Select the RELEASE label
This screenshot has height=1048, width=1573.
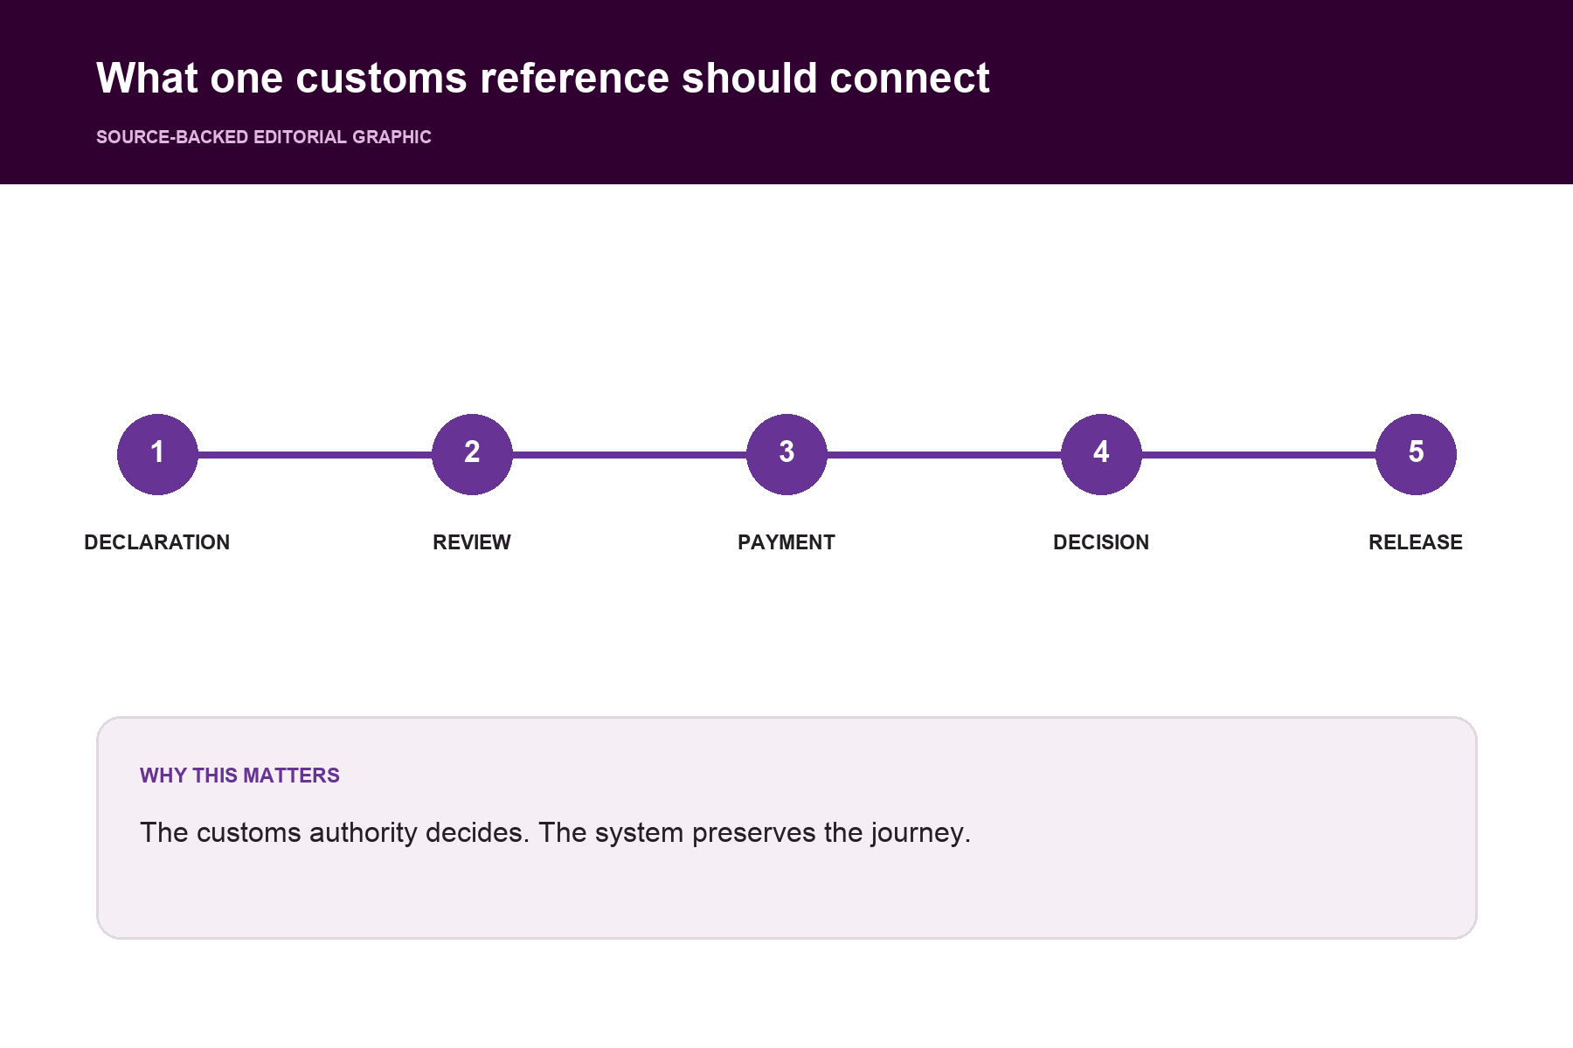pyautogui.click(x=1416, y=542)
